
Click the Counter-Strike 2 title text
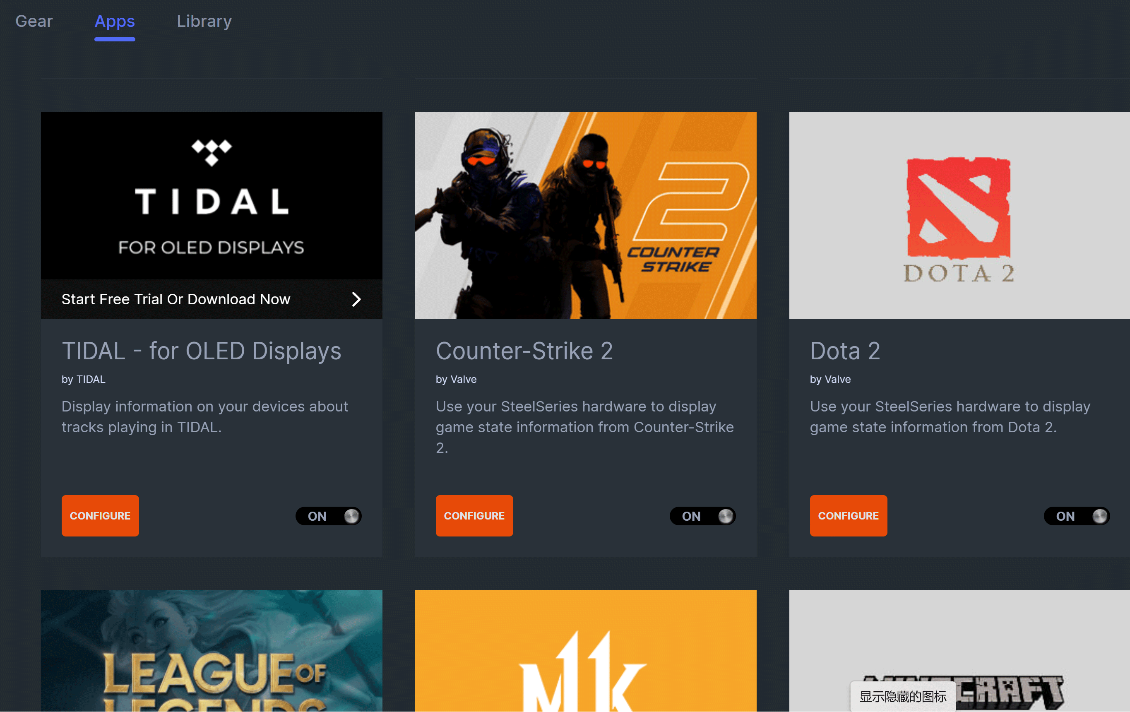(524, 351)
